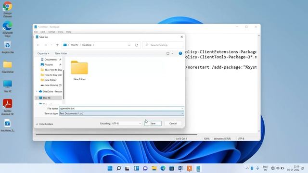Screen dimensions: 308x173
Task: Expand This PC in navigation tree
Action: [x=37, y=98]
